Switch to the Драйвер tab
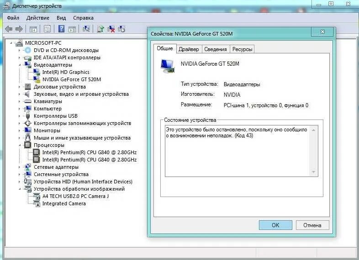This screenshot has width=359, height=260. (189, 49)
